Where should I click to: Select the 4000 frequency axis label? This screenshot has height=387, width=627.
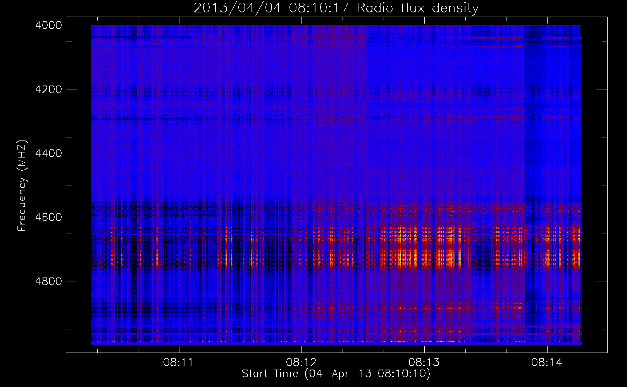[48, 25]
